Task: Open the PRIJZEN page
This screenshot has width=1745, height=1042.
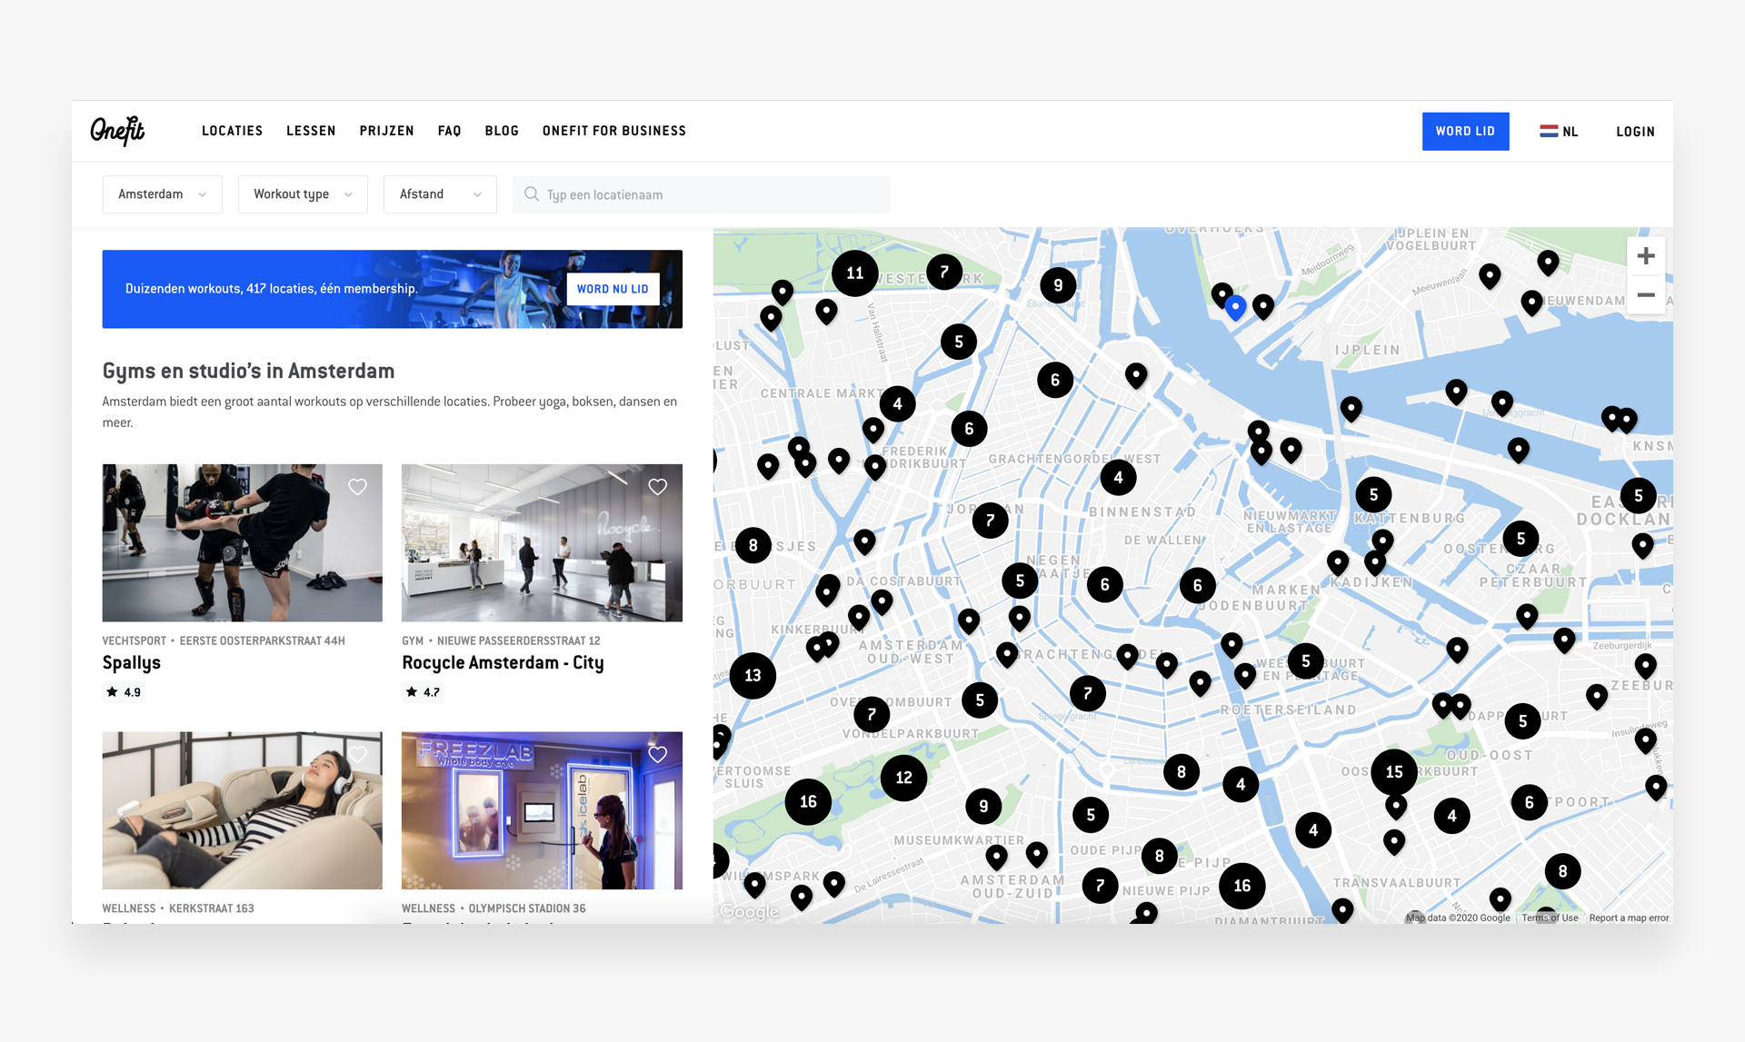Action: point(386,131)
